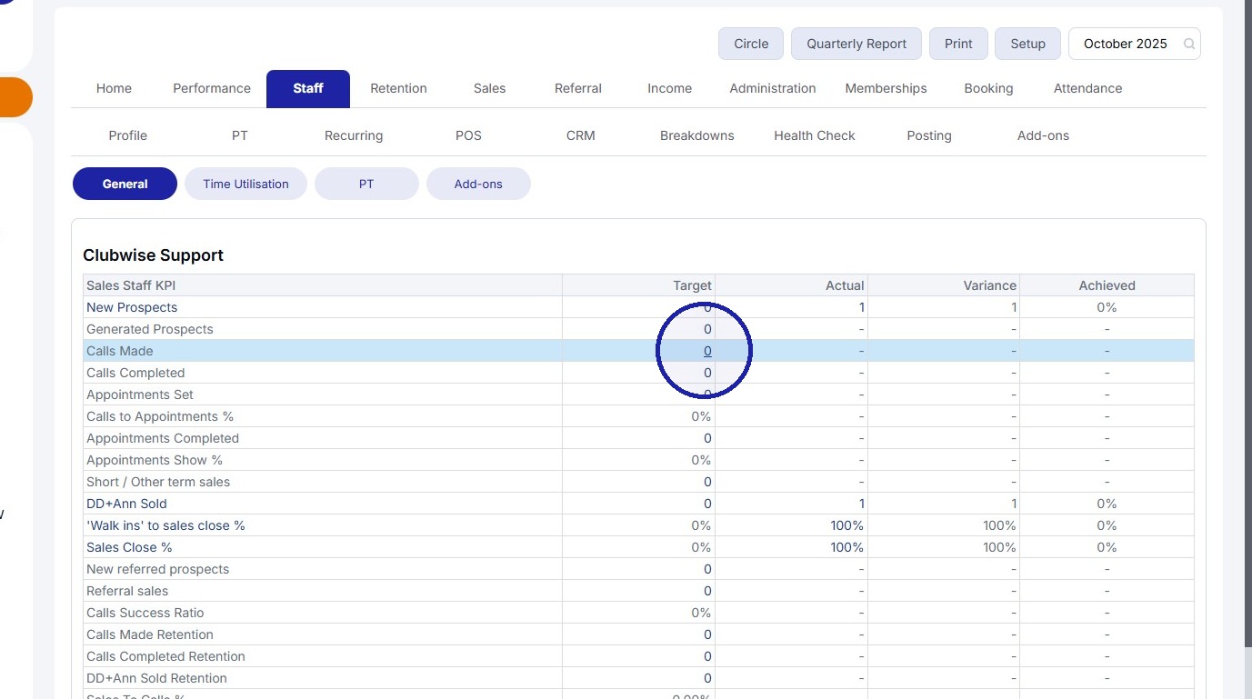Screen dimensions: 1252x699
Task: Click the Calls Success Ratio label
Action: (145, 613)
